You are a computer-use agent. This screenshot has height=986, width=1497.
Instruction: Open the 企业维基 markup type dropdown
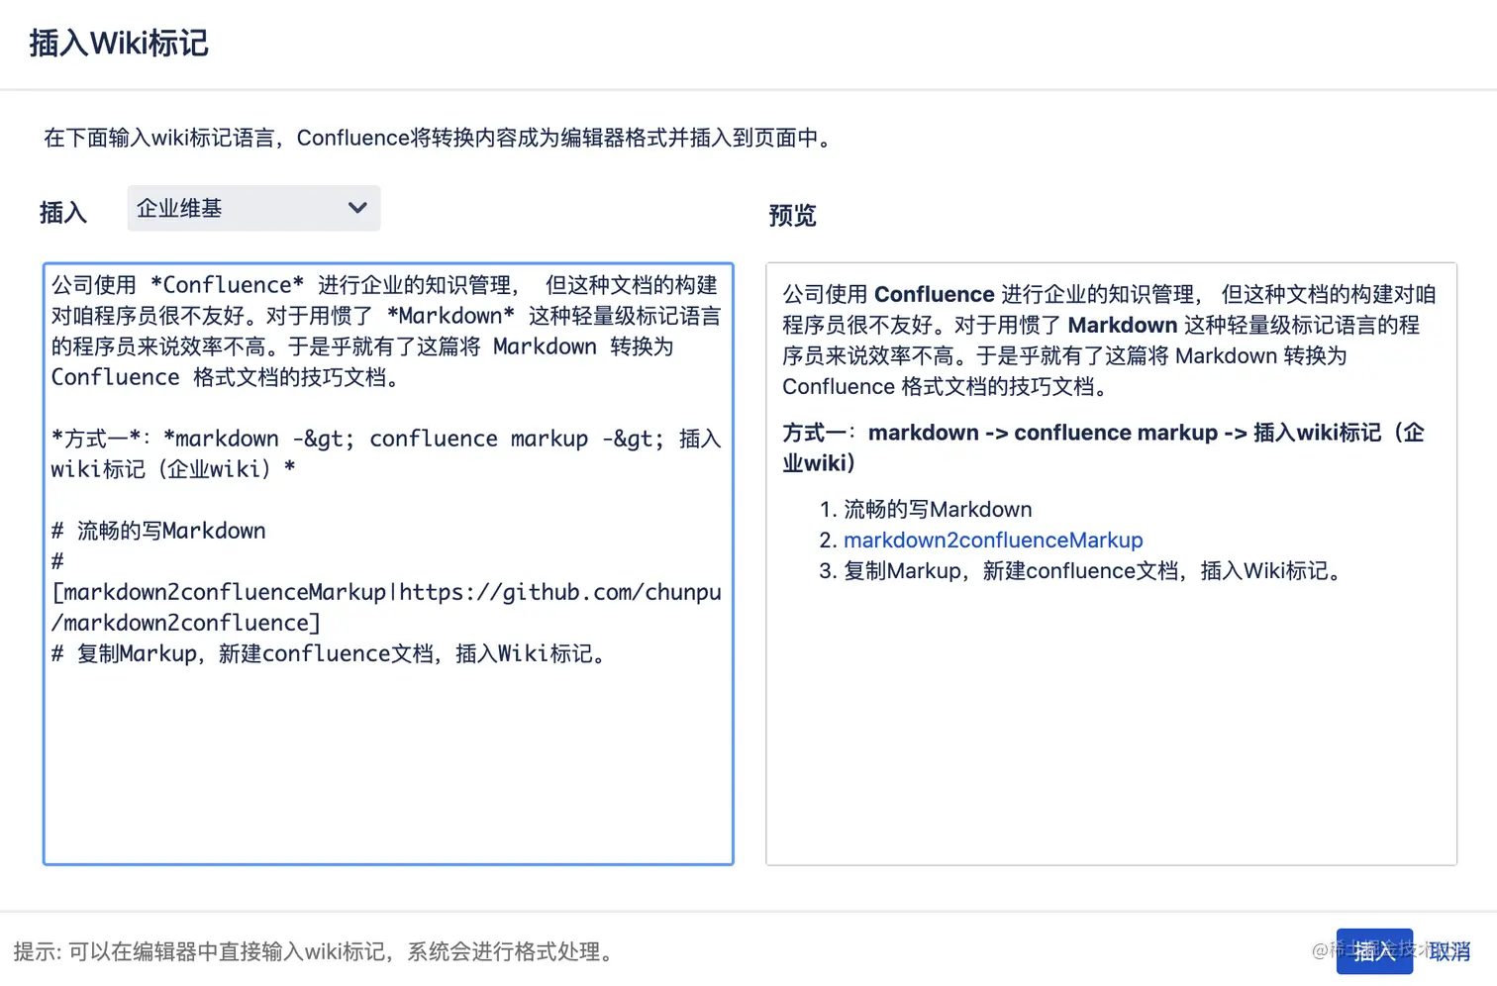[x=253, y=208]
